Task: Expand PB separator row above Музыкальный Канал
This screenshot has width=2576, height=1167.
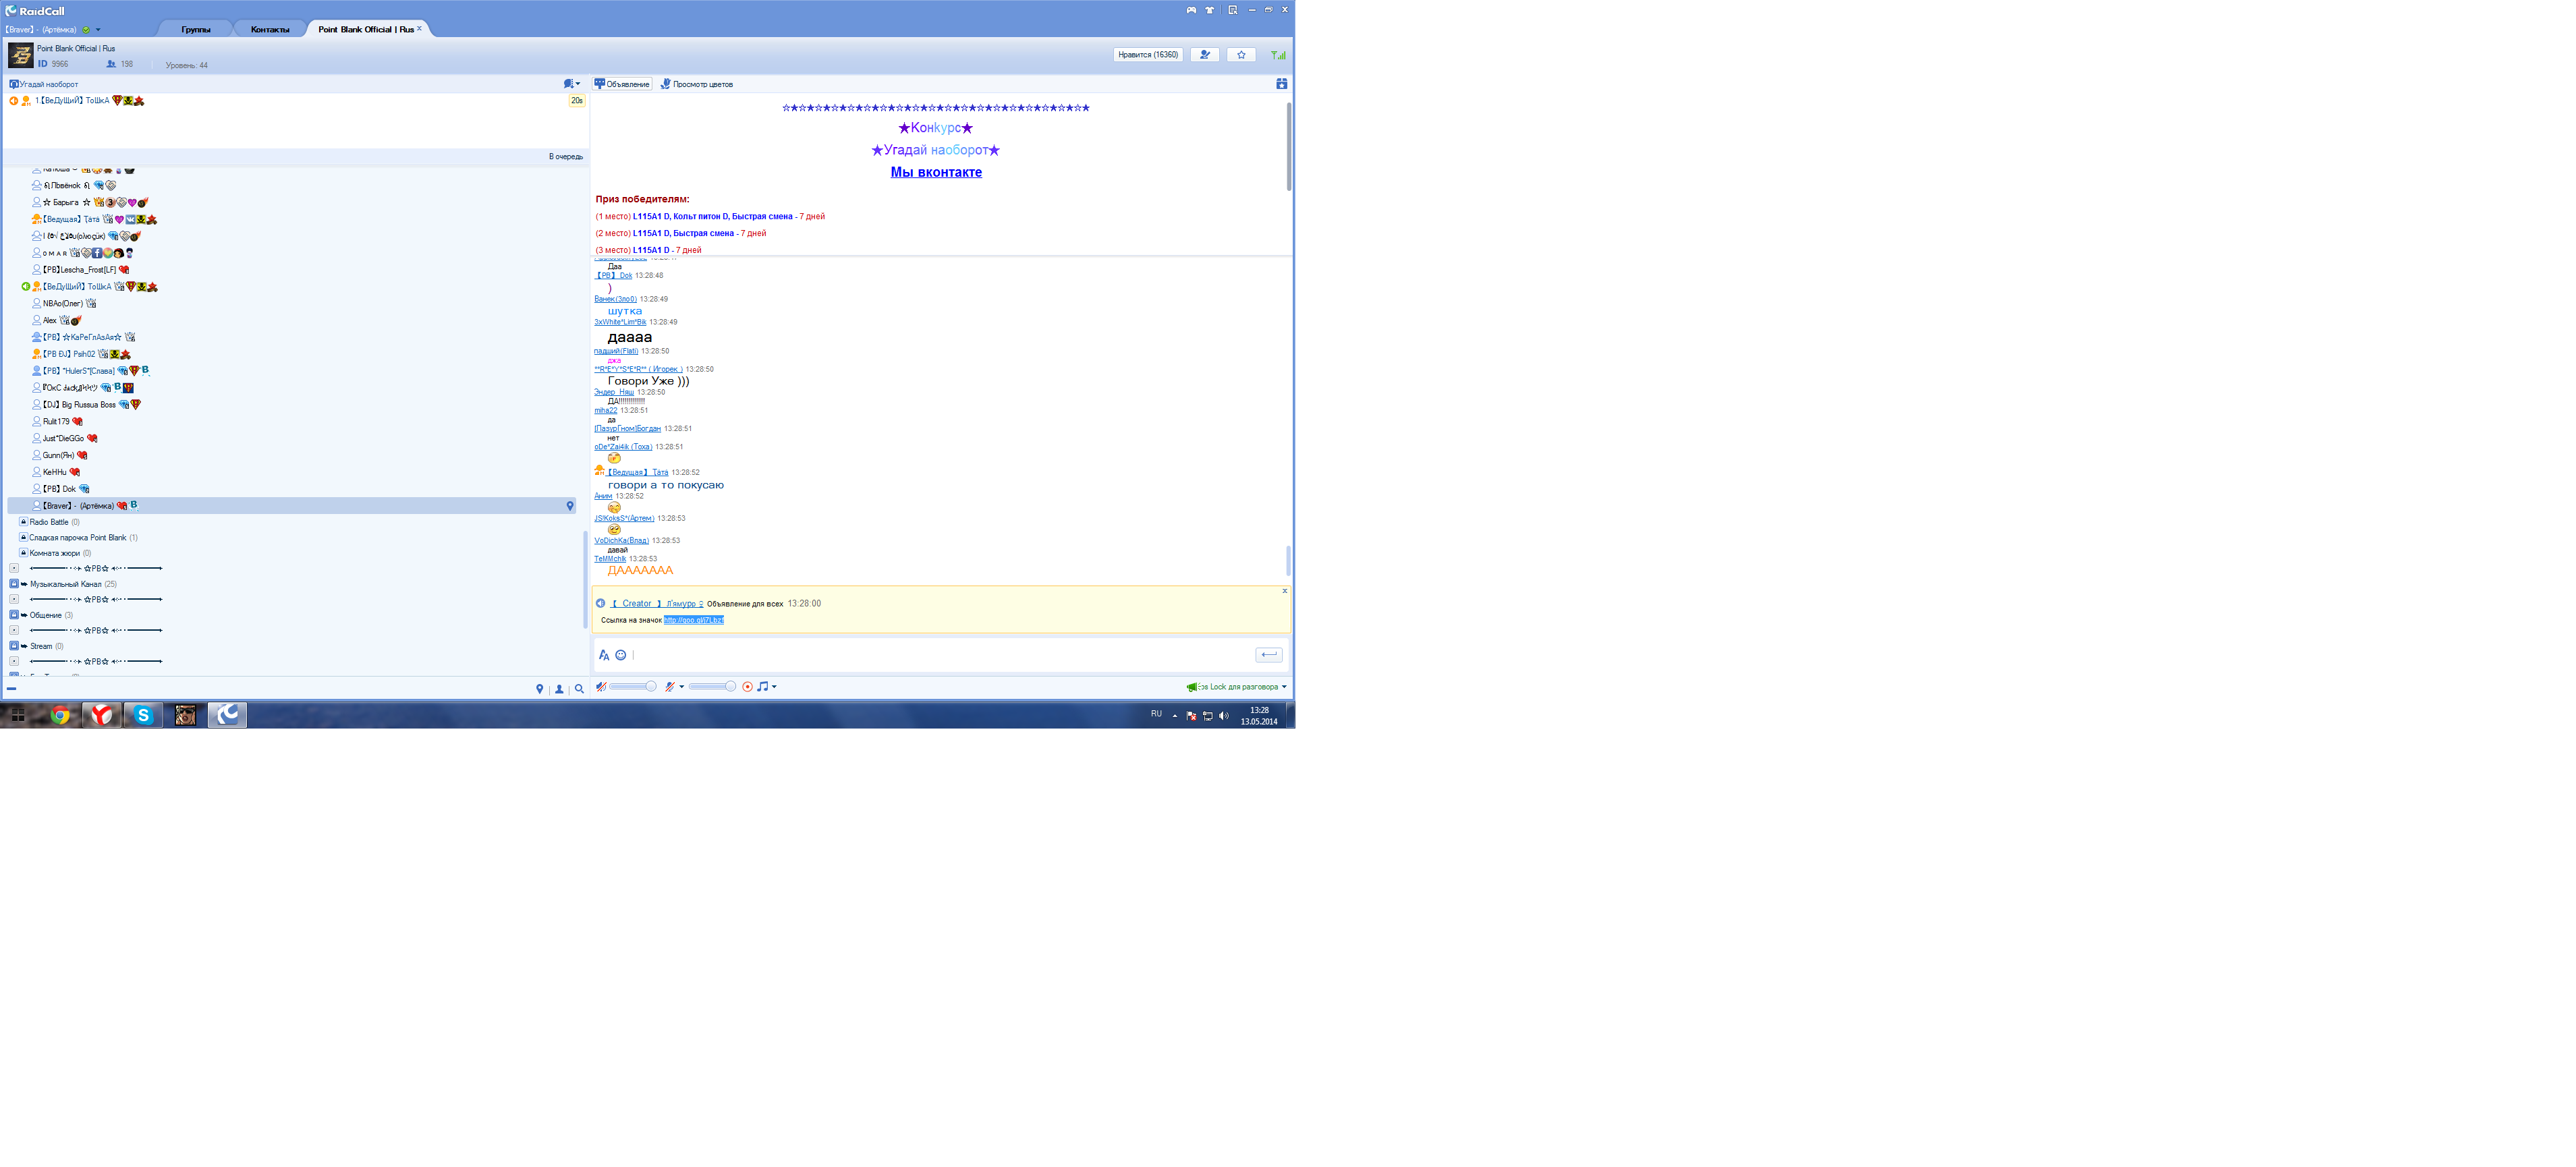Action: (14, 568)
